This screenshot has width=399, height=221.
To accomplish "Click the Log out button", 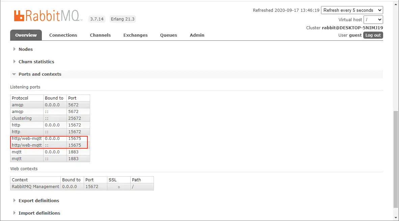I will pos(373,35).
